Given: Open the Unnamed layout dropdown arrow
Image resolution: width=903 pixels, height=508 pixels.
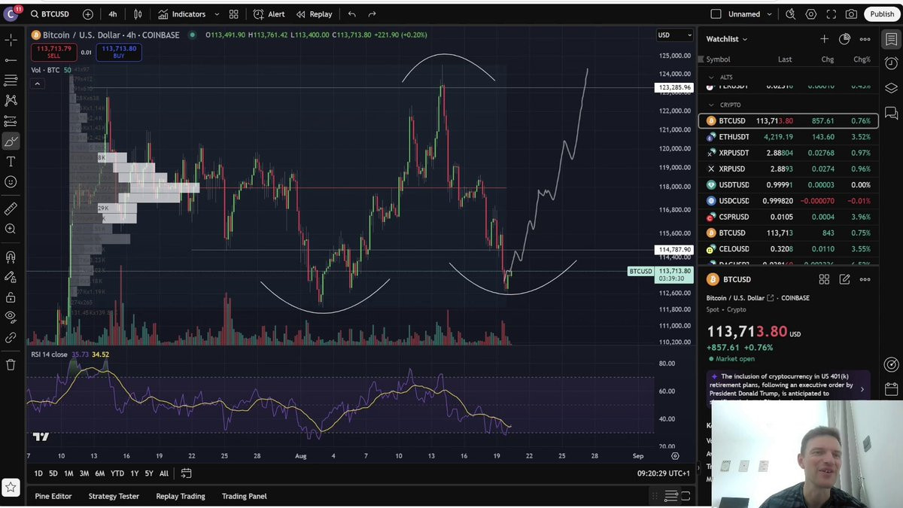Looking at the screenshot, I should pos(769,14).
